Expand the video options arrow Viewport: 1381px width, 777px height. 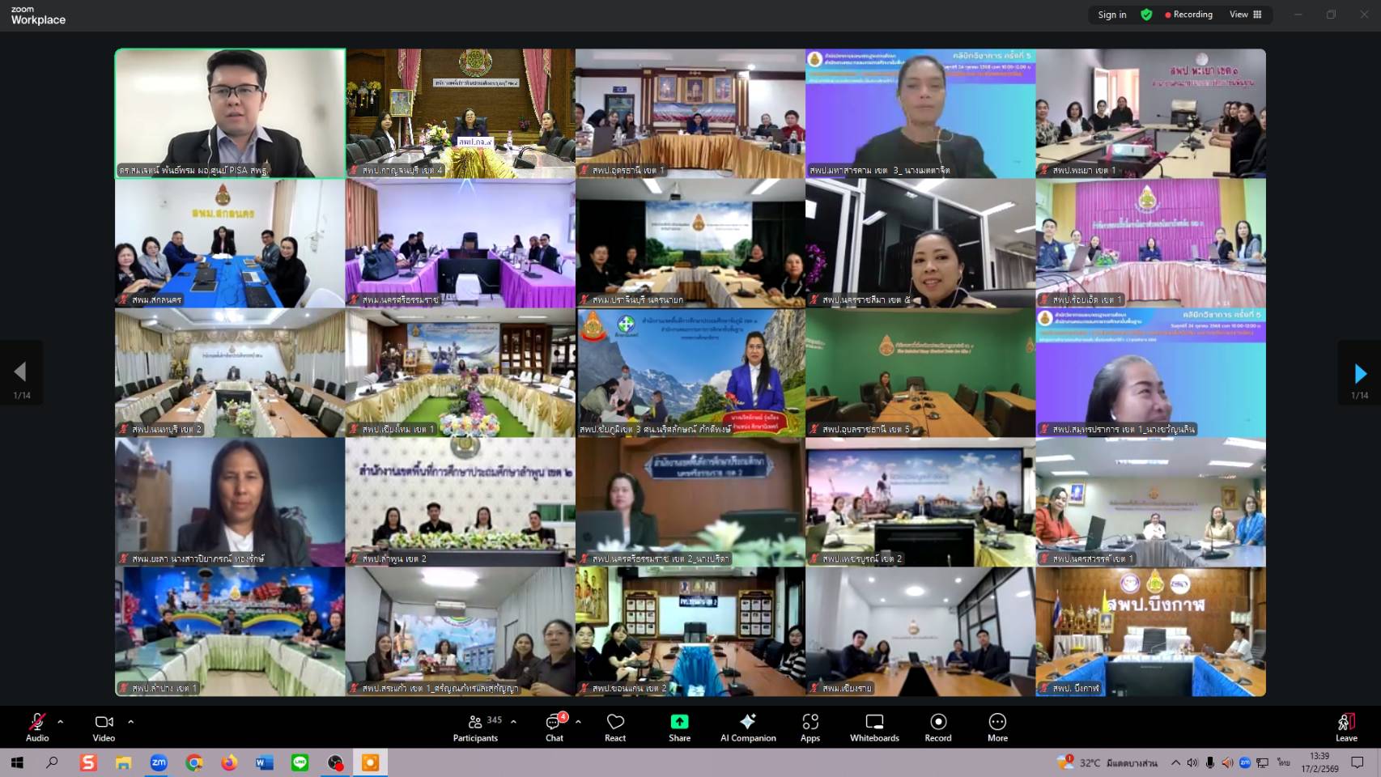click(x=131, y=721)
